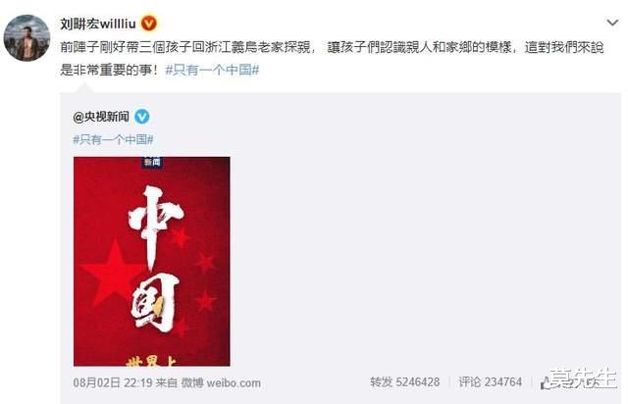
Task: Open 刘畊宏willliu's profile avatar
Action: point(26,38)
